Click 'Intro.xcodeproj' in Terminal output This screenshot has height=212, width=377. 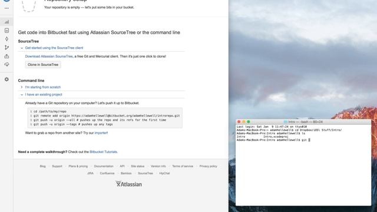(x=276, y=137)
